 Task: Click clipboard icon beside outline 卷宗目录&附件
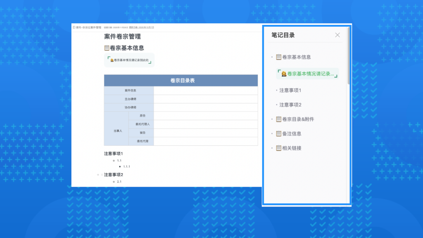click(279, 119)
